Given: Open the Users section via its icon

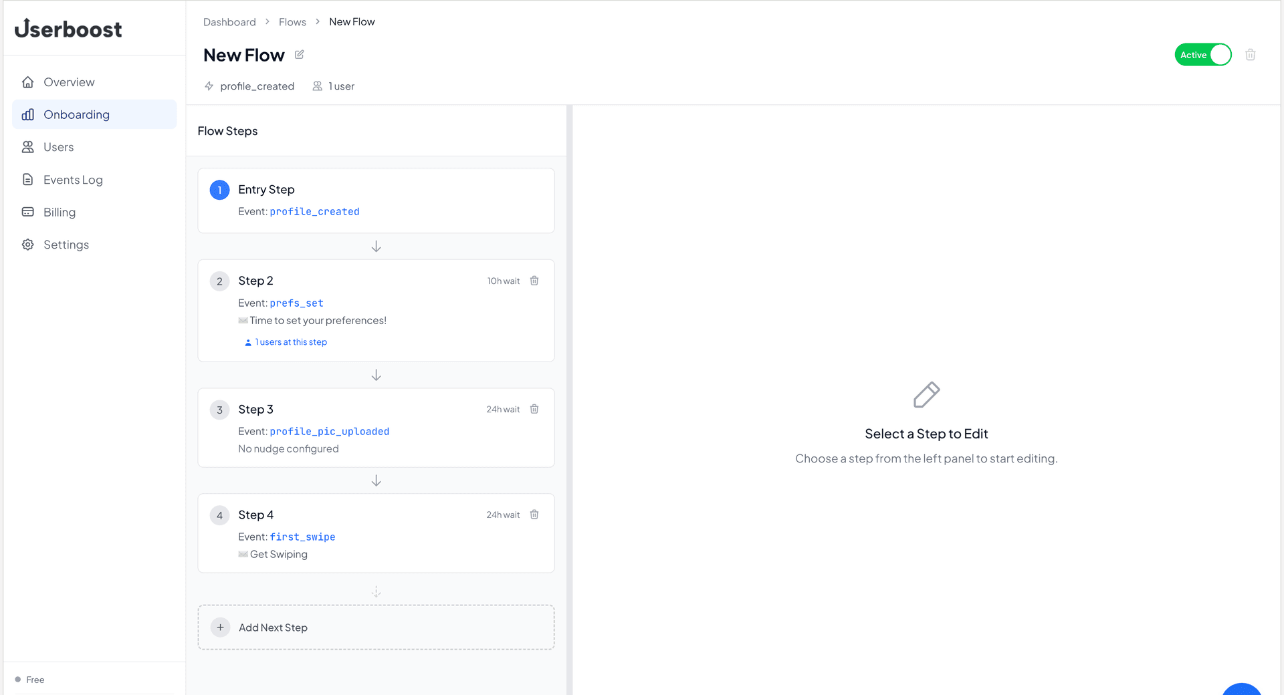Looking at the screenshot, I should [27, 147].
